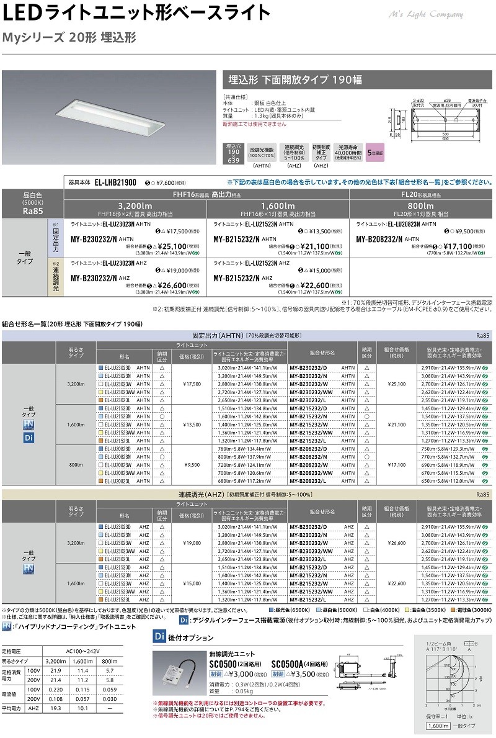Image resolution: width=496 pixels, height=738 pixels.
Task: Click the SC0500(2回路用) model name
Action: (235, 664)
